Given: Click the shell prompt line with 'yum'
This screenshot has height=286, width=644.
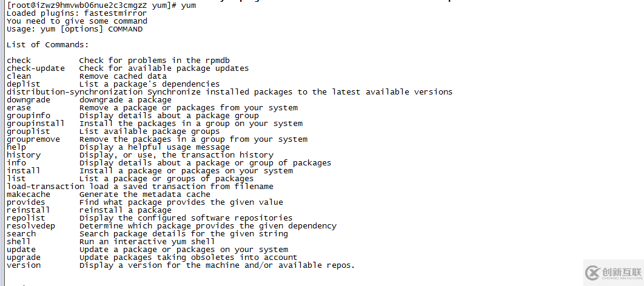Looking at the screenshot, I should tap(101, 5).
